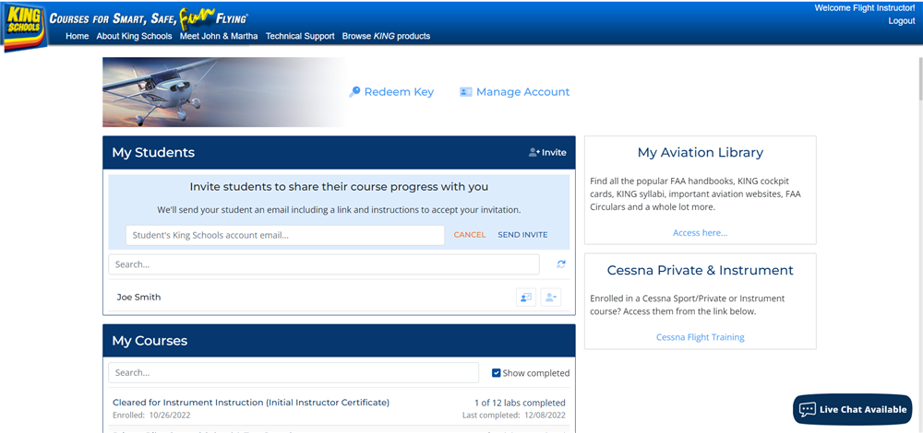Open Meet John & Martha page
Image resolution: width=923 pixels, height=433 pixels.
coord(219,36)
